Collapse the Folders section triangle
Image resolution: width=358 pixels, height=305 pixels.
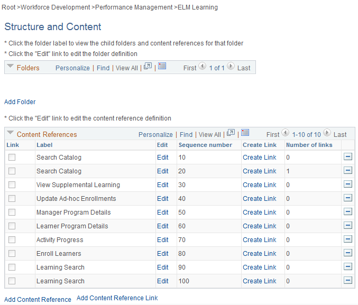[x=10, y=66]
